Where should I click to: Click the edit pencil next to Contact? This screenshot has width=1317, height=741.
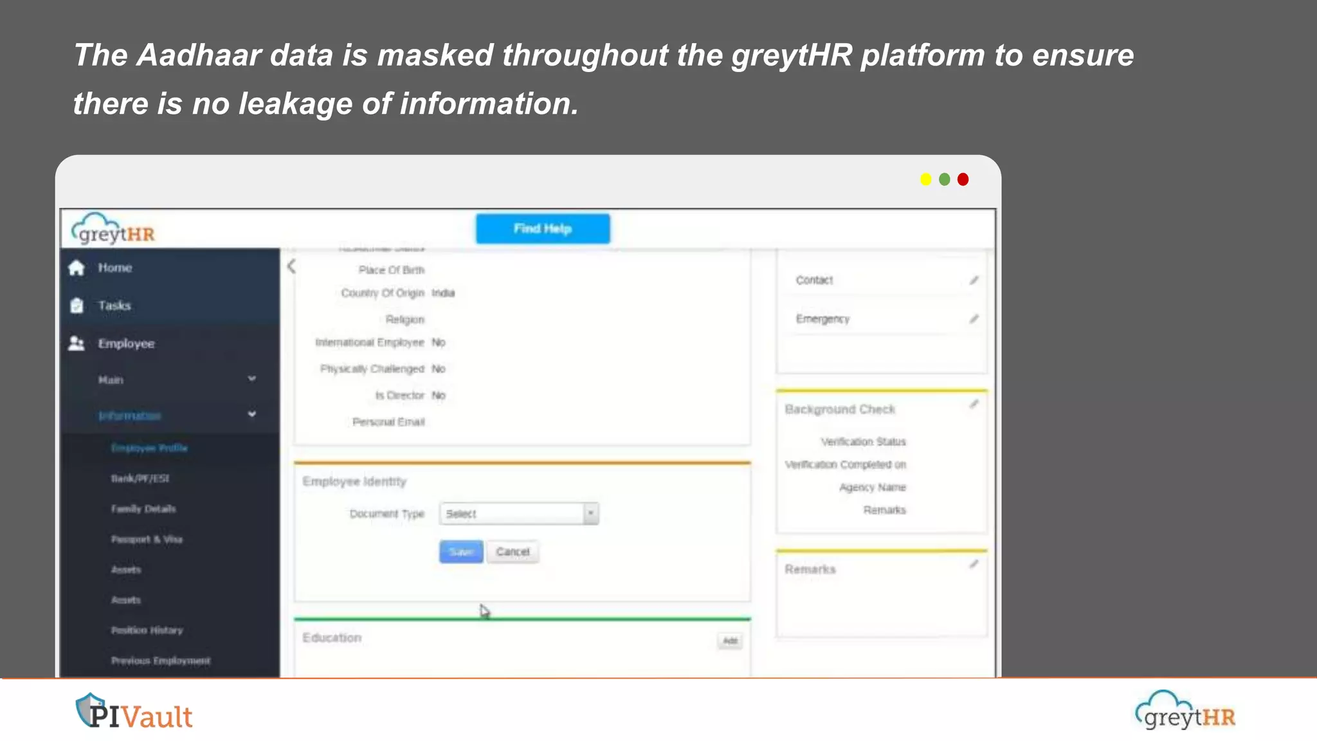[974, 280]
